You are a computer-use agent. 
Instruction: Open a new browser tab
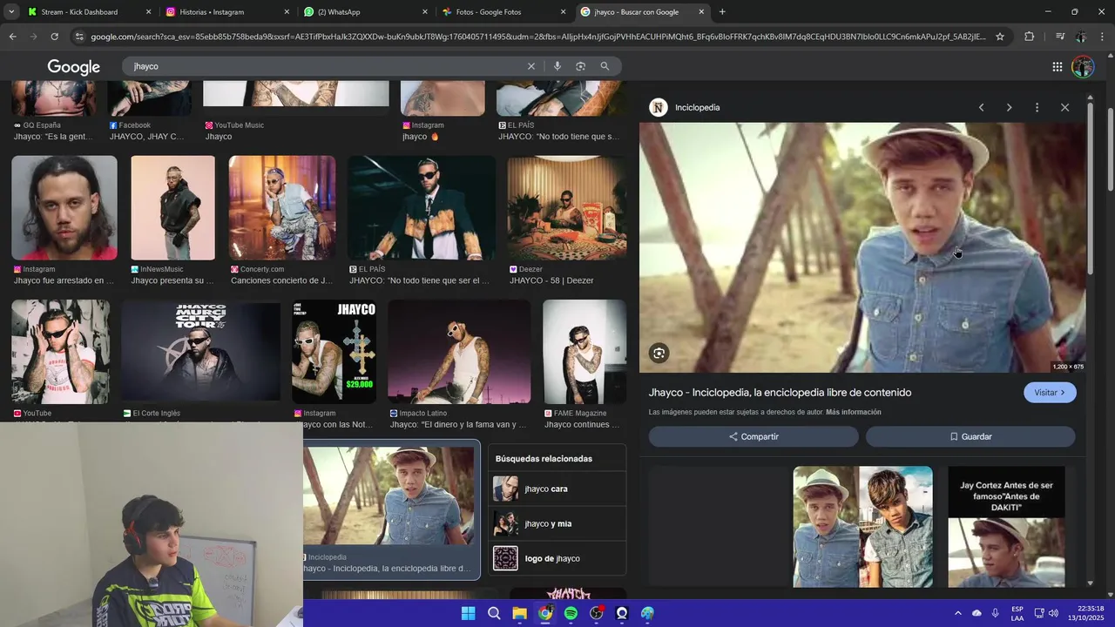pos(722,12)
